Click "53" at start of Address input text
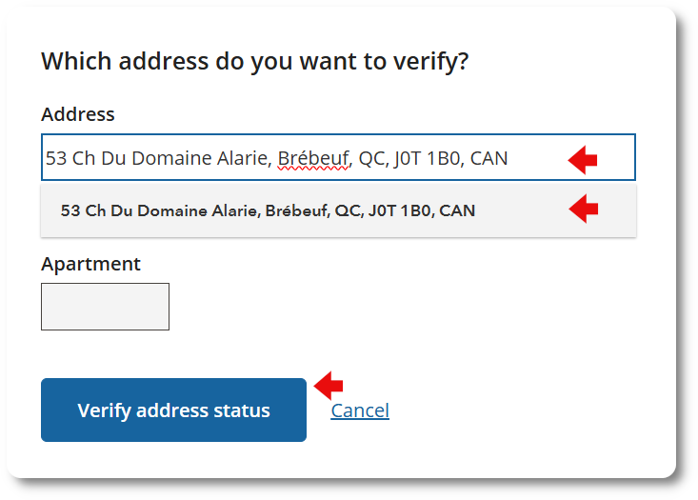The image size is (698, 500). click(x=56, y=158)
